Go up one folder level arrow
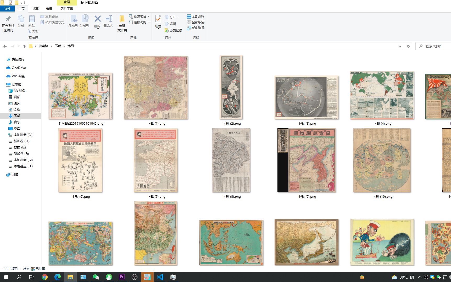The image size is (451, 282). (24, 46)
